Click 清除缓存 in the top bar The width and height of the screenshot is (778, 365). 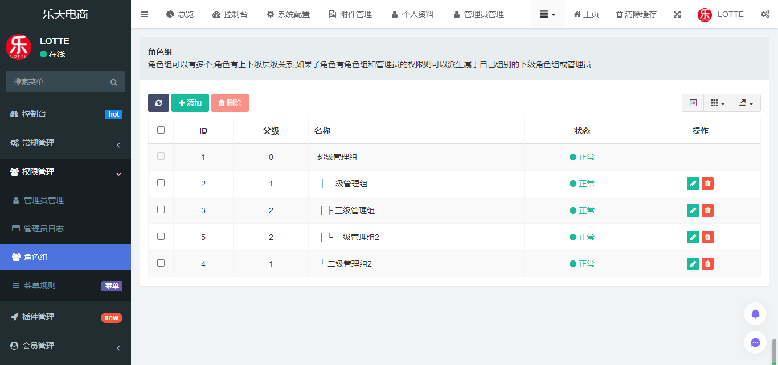(x=636, y=14)
